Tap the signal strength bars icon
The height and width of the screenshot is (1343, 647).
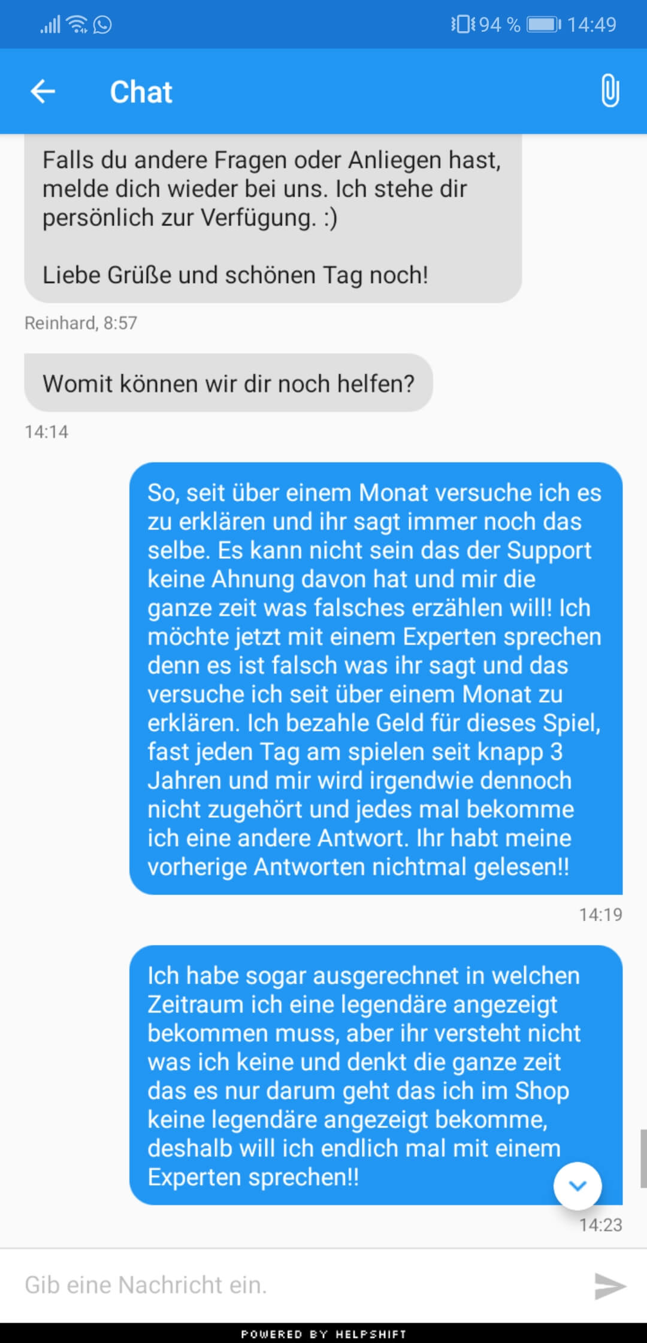(x=50, y=25)
